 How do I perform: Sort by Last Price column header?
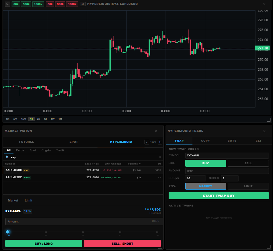point(92,164)
